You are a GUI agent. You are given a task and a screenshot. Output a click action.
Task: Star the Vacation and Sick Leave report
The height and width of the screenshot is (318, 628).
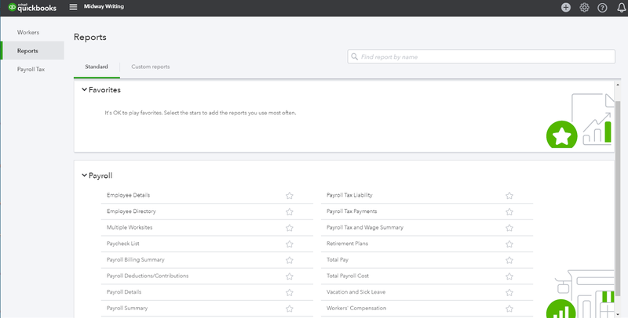click(509, 292)
